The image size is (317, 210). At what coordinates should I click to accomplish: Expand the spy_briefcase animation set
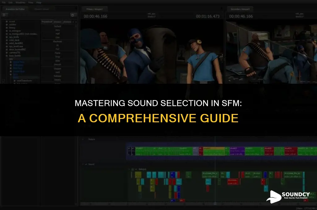pos(7,46)
